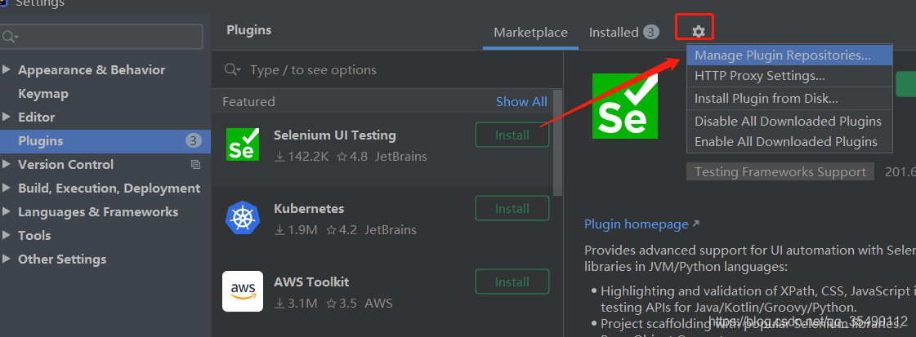Viewport: 916px width, 337px height.
Task: Click the Featured section header
Action: (x=248, y=101)
